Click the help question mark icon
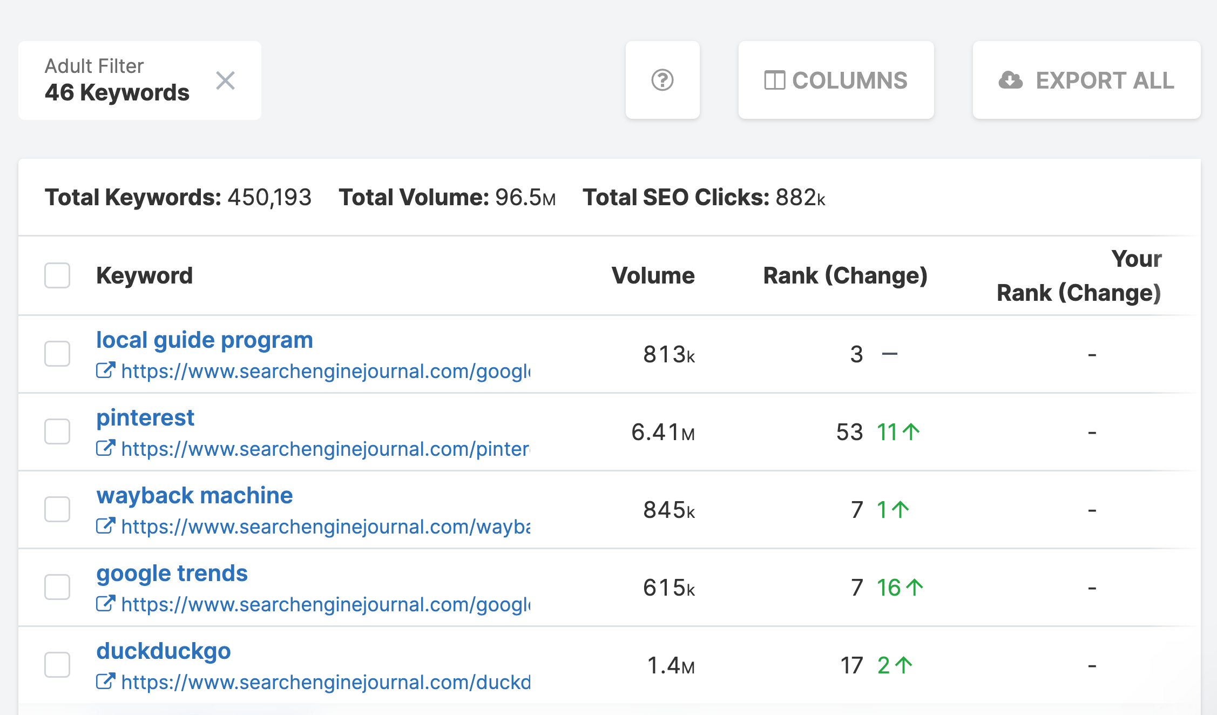The width and height of the screenshot is (1217, 715). pyautogui.click(x=662, y=80)
